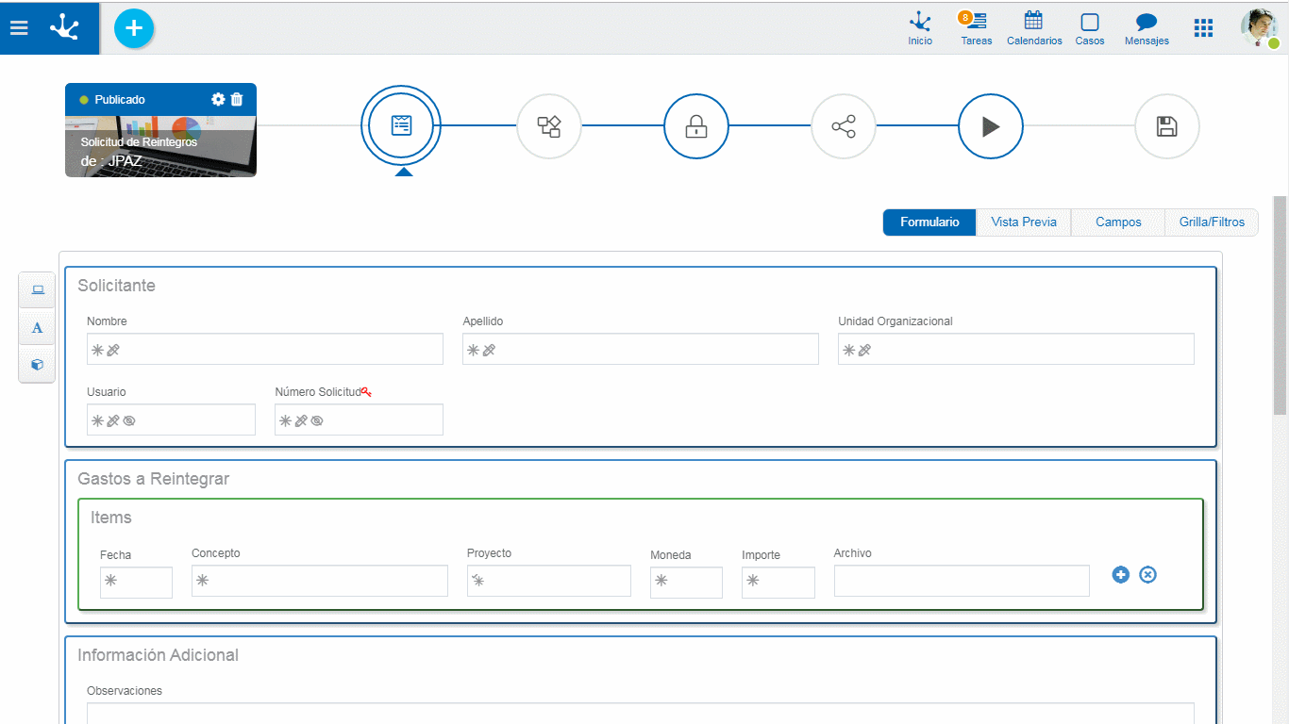This screenshot has width=1289, height=724.
Task: Click the Solicitud de Reintegros card thumbnail
Action: point(160,146)
